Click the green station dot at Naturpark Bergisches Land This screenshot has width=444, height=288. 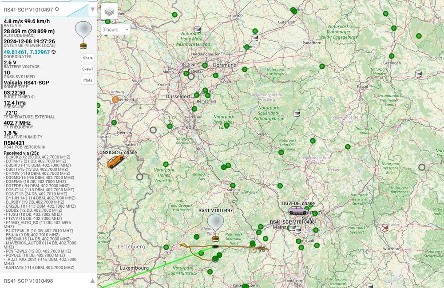[227, 125]
